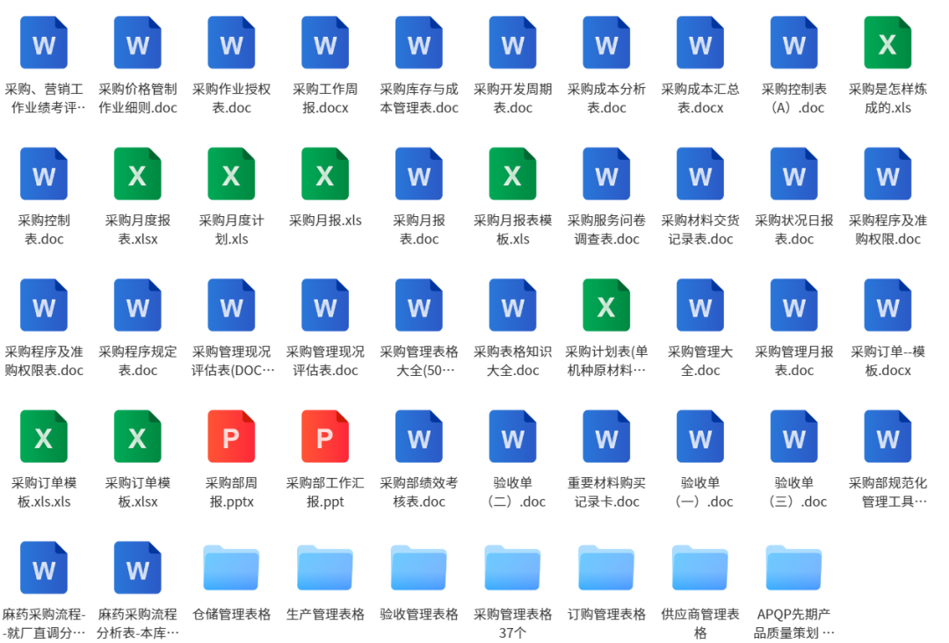This screenshot has height=643, width=949.
Task: Click the file name 采购管理表格大全(50
Action: [x=419, y=360]
